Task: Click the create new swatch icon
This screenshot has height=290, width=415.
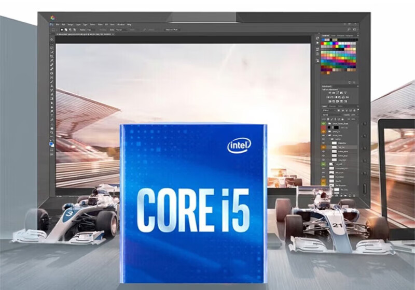Action: [350, 82]
